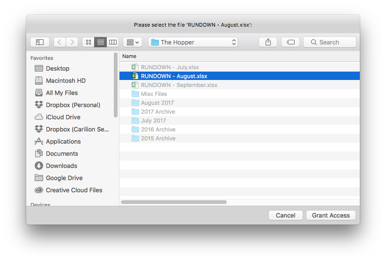Click the Google Drive folder icon
386x262 pixels.
click(x=39, y=178)
